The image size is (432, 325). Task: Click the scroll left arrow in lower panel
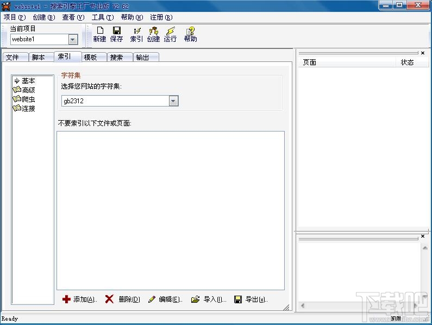[303, 305]
